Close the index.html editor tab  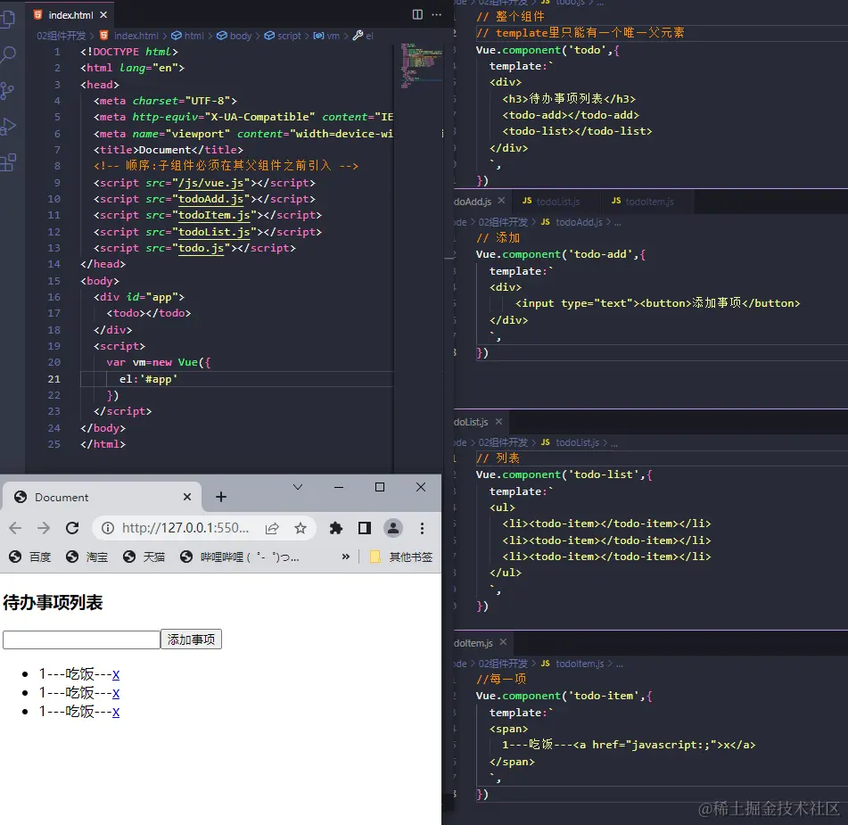click(103, 14)
